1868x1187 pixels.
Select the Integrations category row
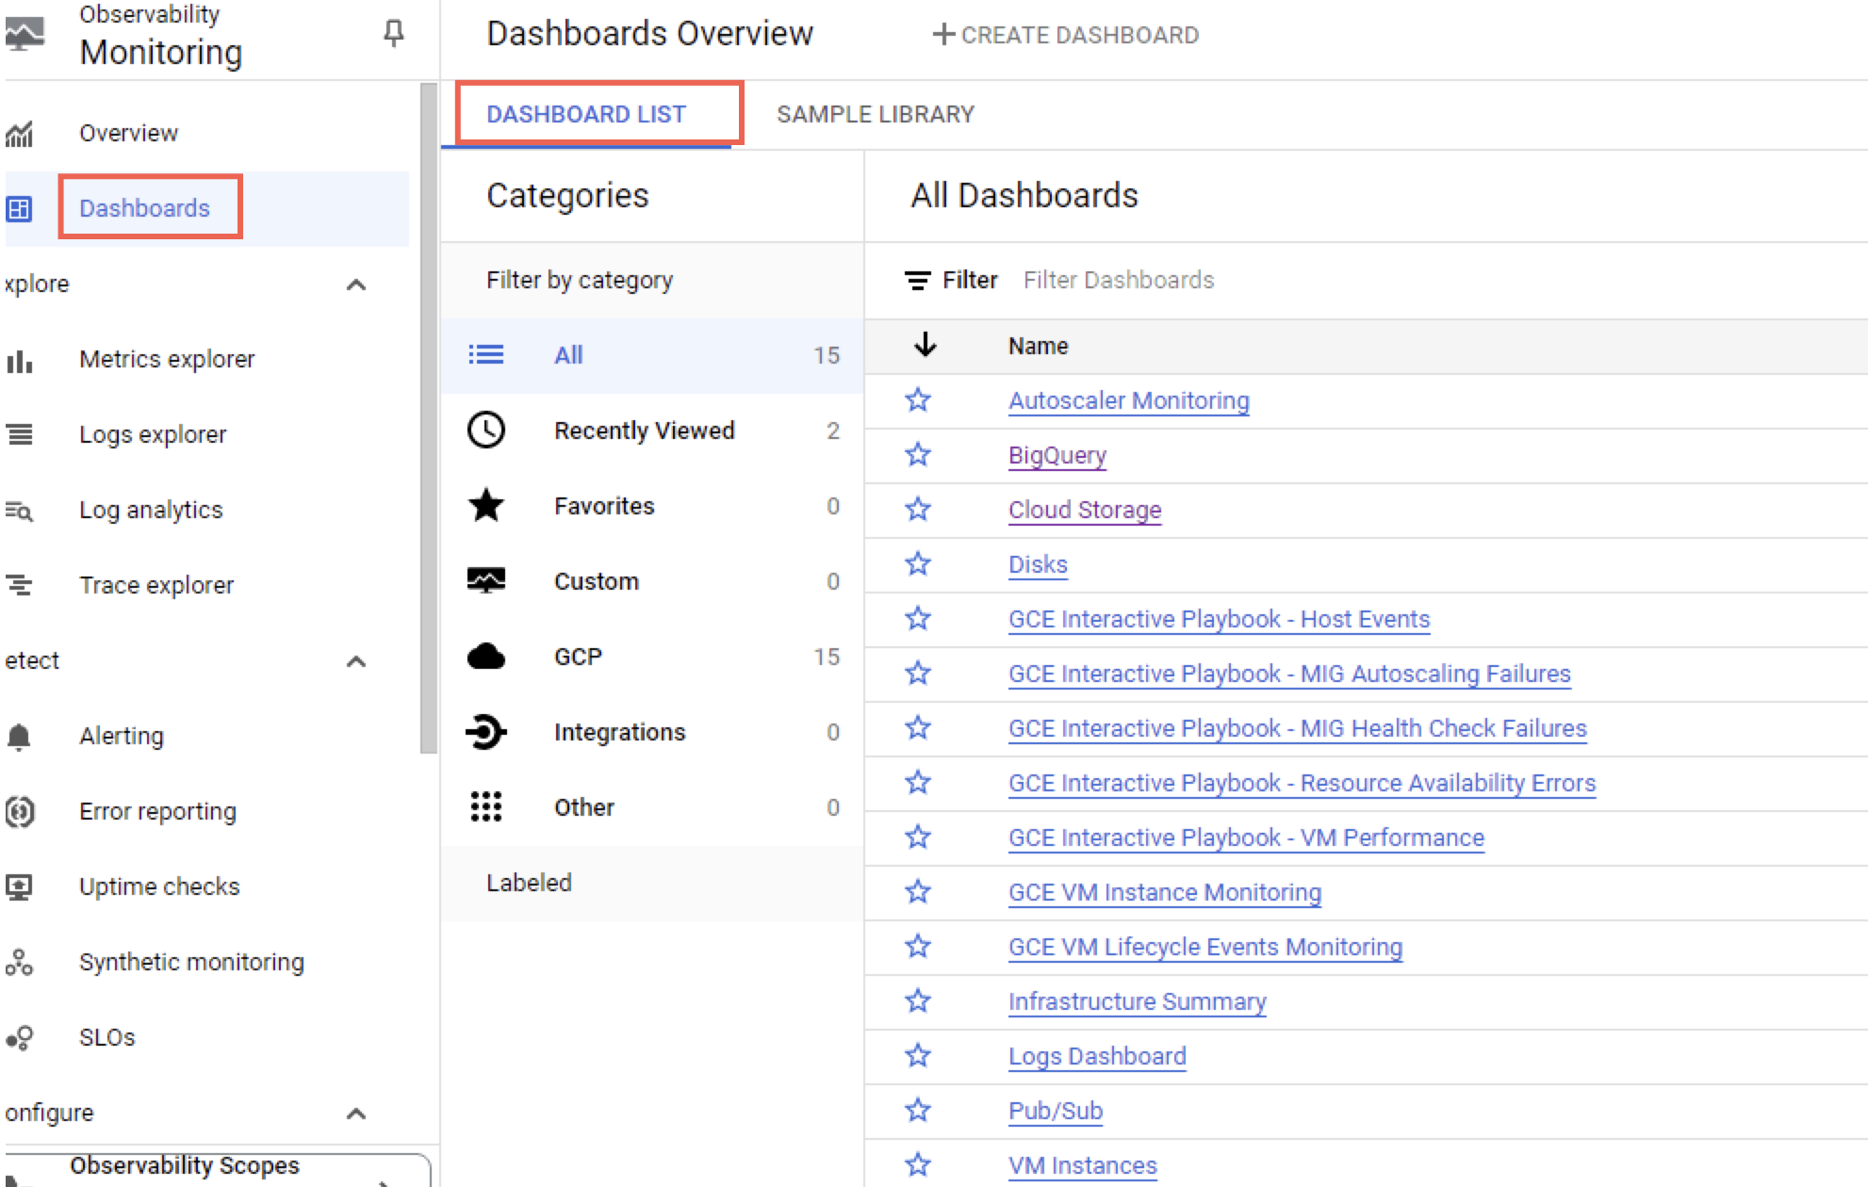coord(652,732)
